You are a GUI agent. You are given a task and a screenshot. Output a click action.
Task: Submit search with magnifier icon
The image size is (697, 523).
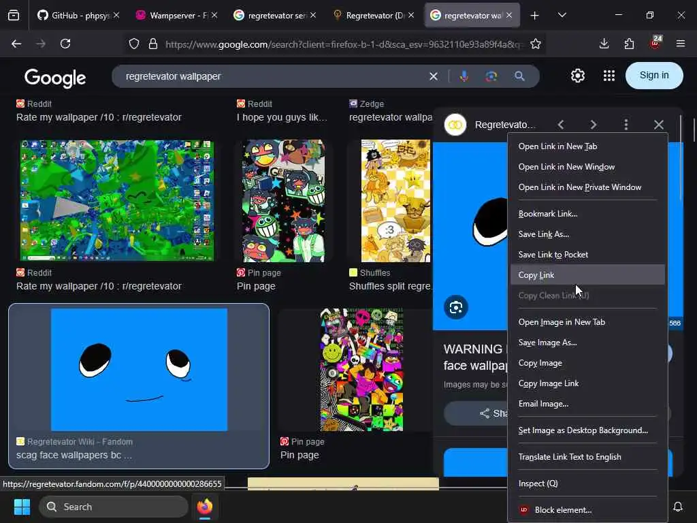[519, 76]
